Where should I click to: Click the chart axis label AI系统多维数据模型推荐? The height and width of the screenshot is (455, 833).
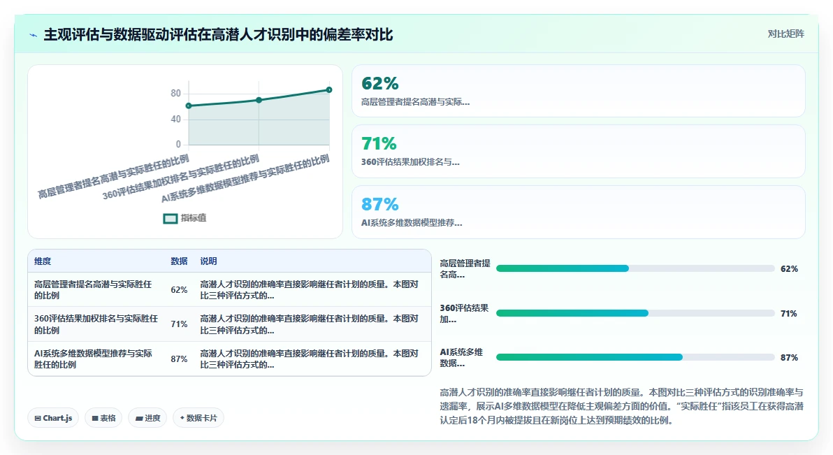[245, 179]
